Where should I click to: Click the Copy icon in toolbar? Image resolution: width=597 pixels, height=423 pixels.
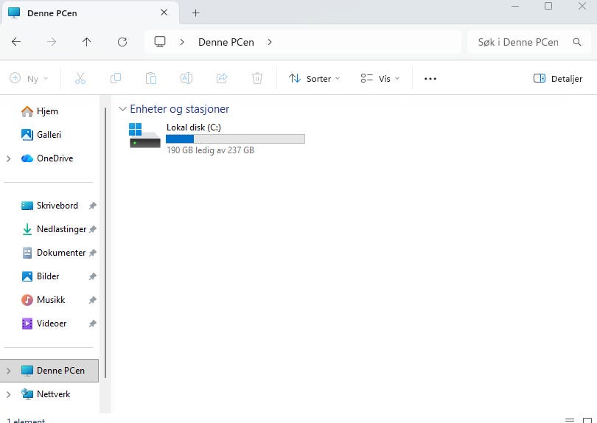(x=116, y=78)
